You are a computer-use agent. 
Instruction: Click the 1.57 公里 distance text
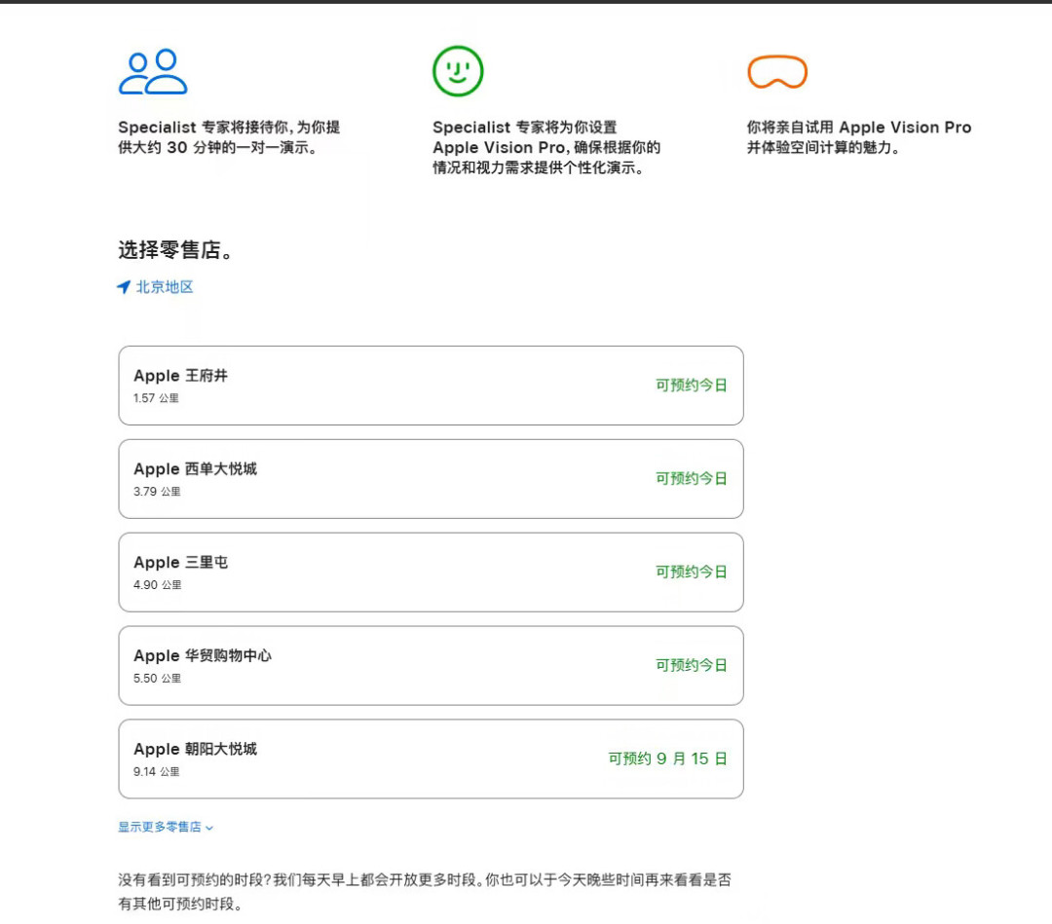point(156,397)
